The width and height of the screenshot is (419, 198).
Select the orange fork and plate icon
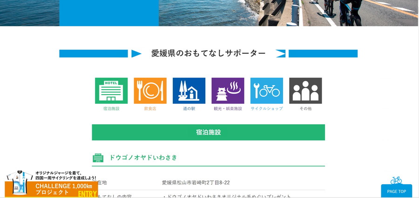coord(150,90)
